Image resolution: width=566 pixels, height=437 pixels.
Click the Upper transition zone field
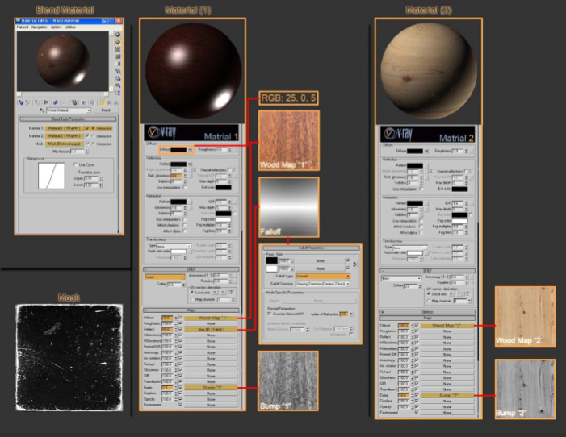91,178
